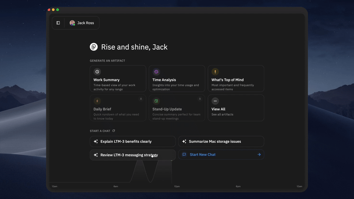
Task: Select Explain LTM-3 benefits clearly suggestion
Action: 132,142
